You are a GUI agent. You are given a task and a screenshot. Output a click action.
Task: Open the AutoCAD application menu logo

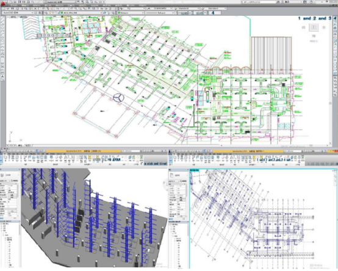pyautogui.click(x=2, y=2)
